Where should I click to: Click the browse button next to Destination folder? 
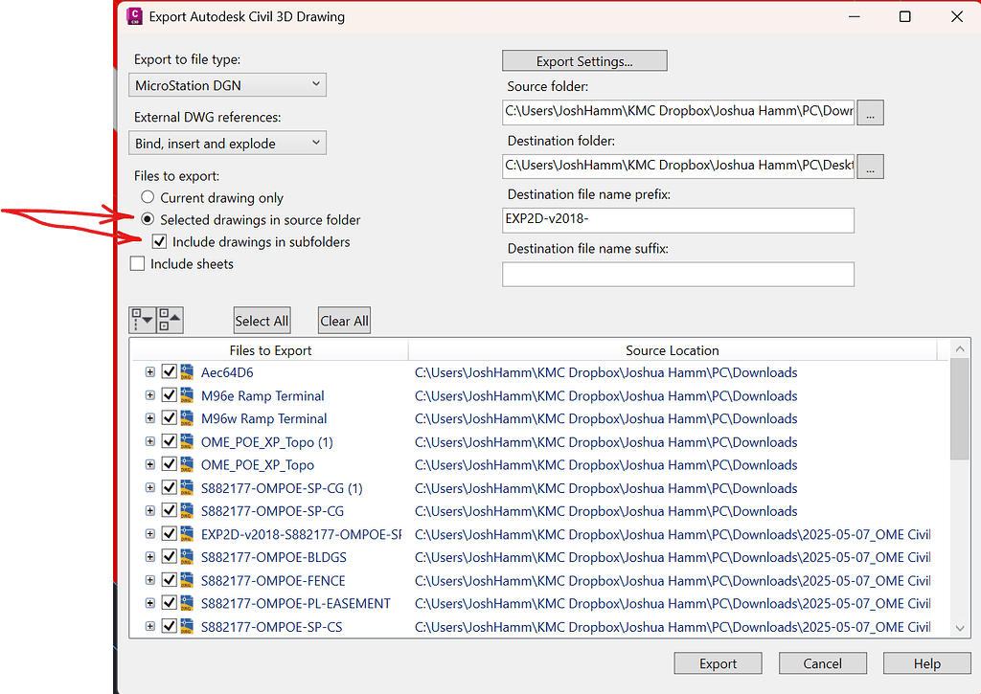coord(870,166)
